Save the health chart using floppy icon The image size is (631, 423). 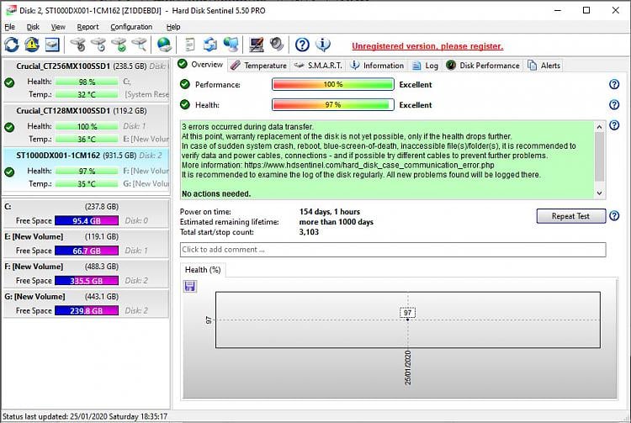point(189,287)
